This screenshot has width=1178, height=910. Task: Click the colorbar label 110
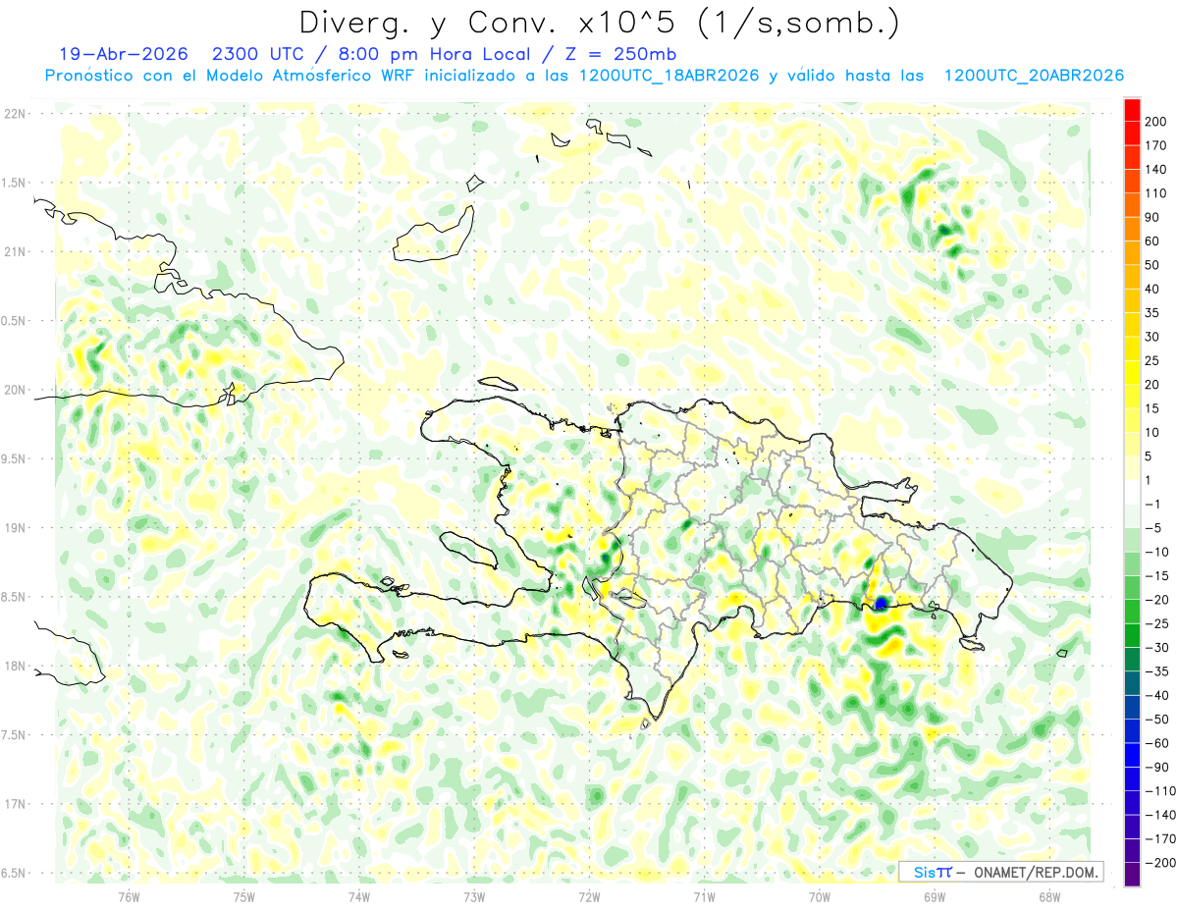point(1158,193)
